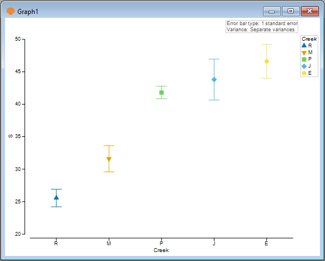Click the upper error bar cap for E
Image resolution: width=325 pixels, height=261 pixels.
point(266,44)
